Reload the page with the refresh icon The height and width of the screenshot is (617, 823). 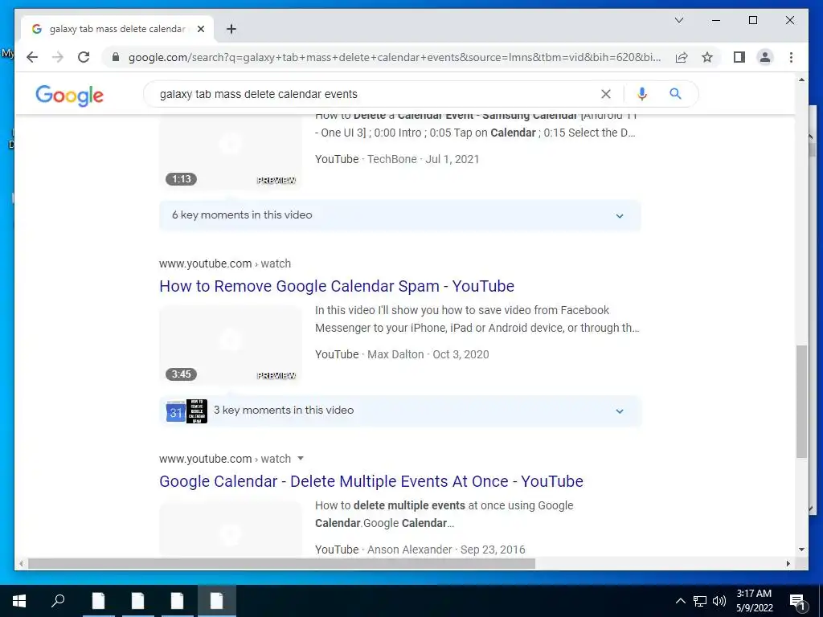point(84,57)
